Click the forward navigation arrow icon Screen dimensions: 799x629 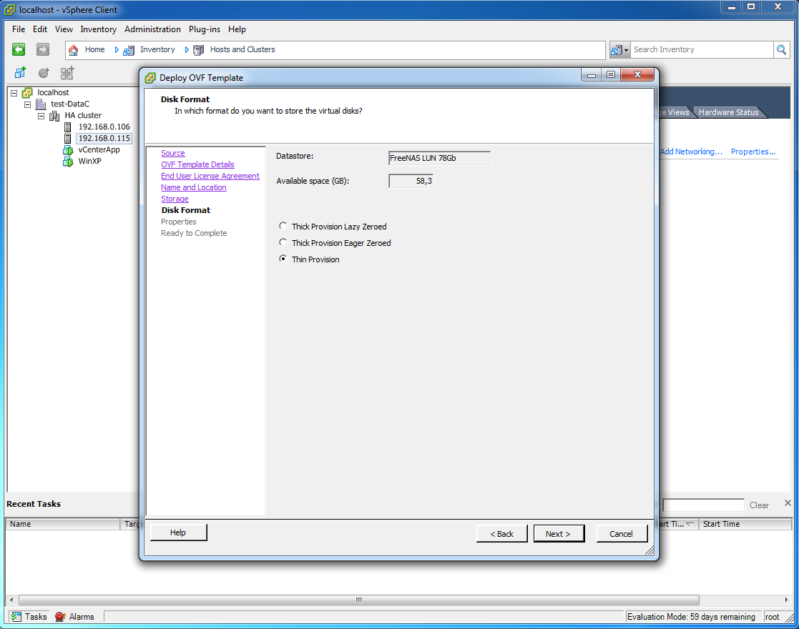point(43,49)
